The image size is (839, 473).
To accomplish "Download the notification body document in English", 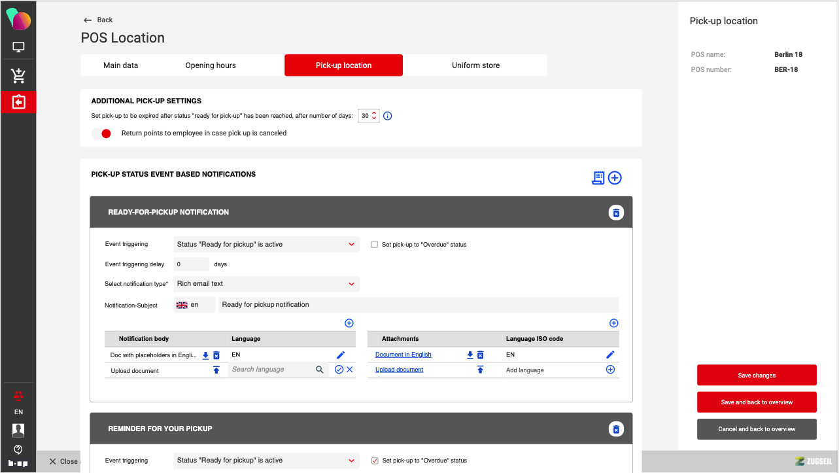I will point(205,355).
